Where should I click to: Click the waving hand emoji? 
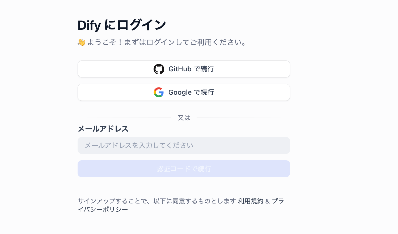click(x=81, y=42)
